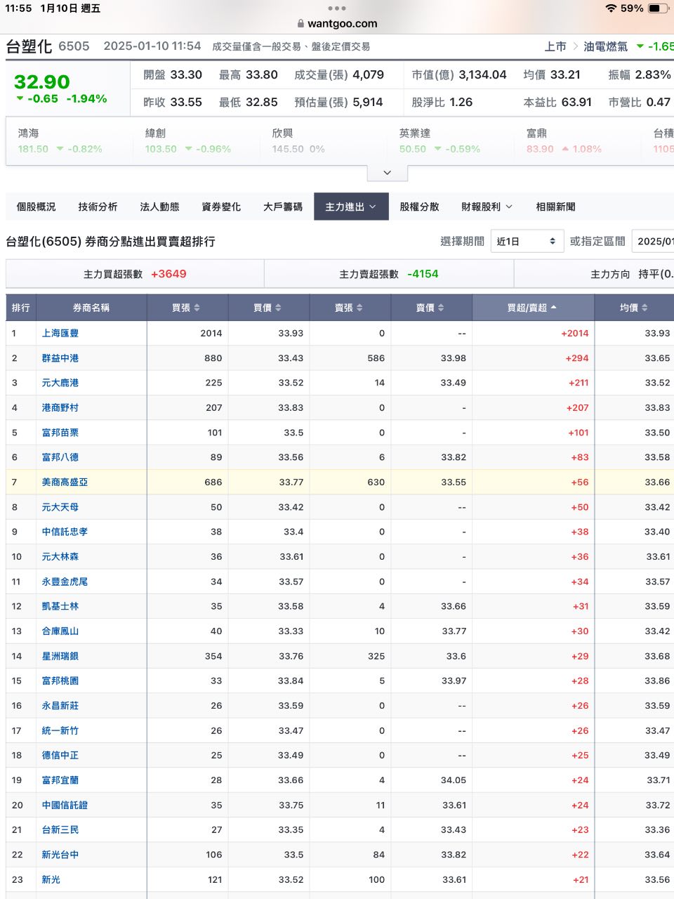Click the 買超/賣超 ascending sort arrow
The height and width of the screenshot is (899, 674).
pyautogui.click(x=553, y=308)
